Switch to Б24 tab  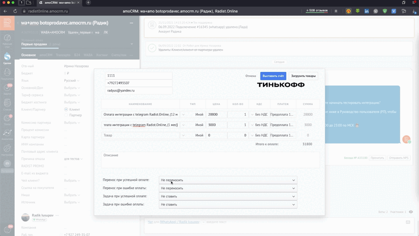(x=77, y=55)
